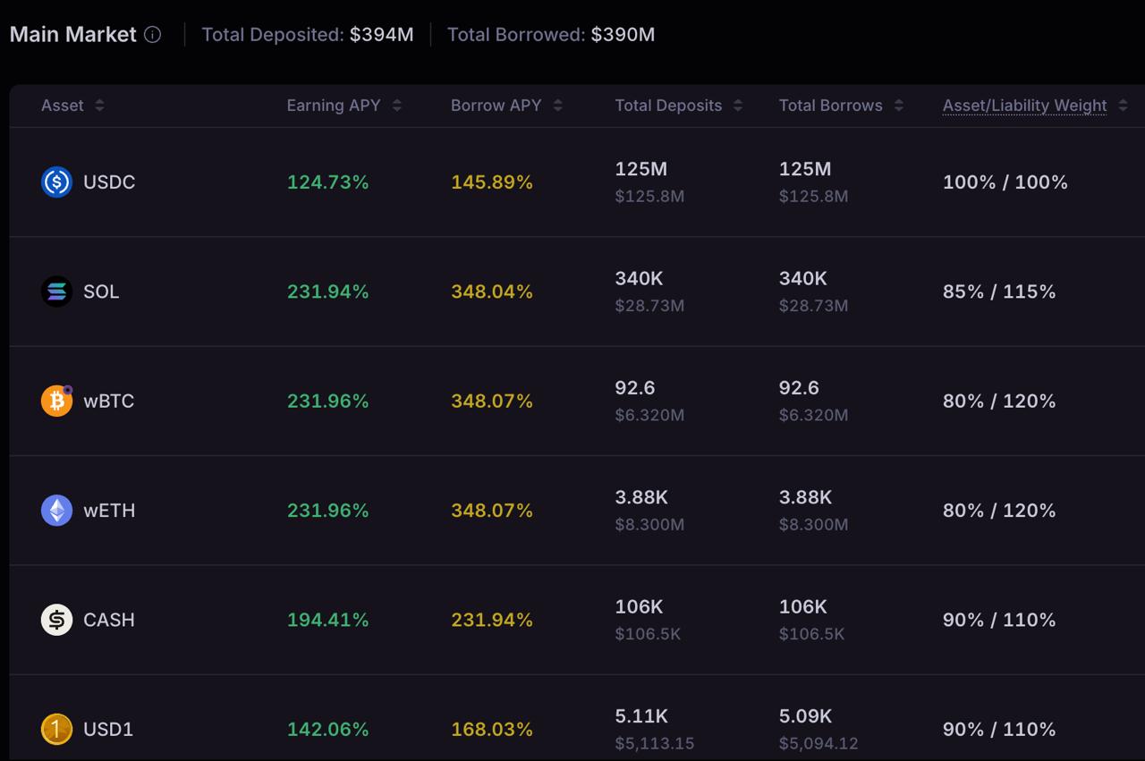This screenshot has width=1145, height=761.
Task: Sort by Total Borrows arrows
Action: tap(898, 106)
